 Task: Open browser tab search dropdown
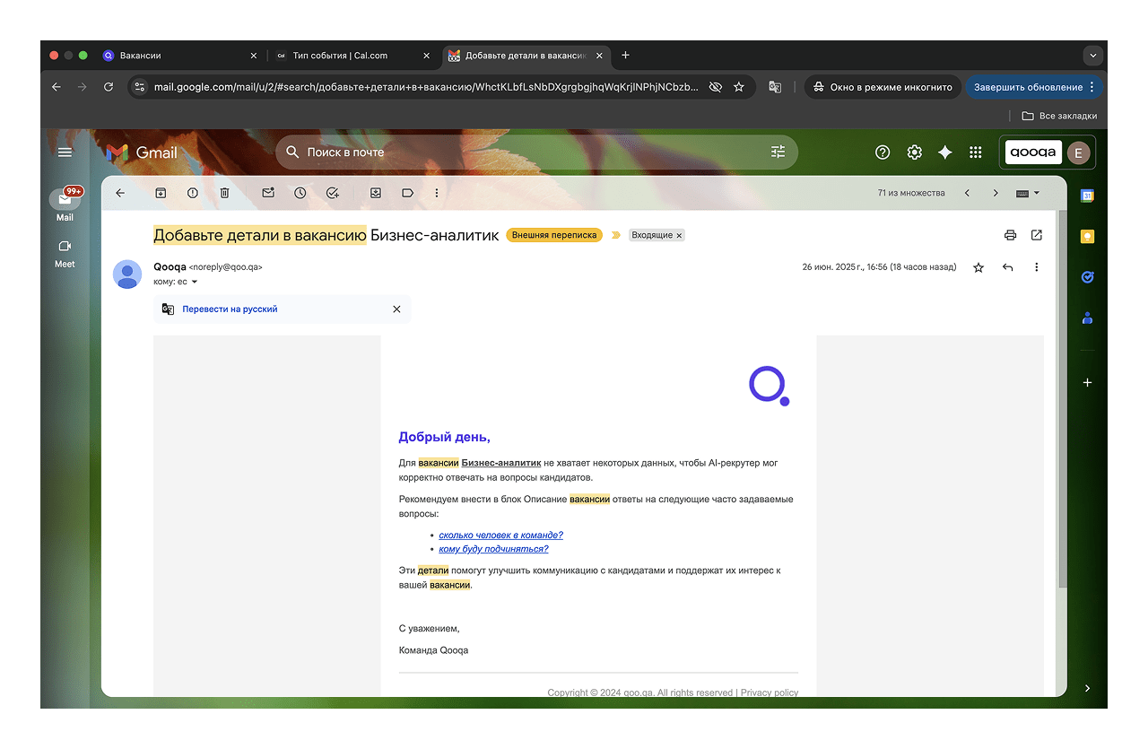[x=1092, y=56]
